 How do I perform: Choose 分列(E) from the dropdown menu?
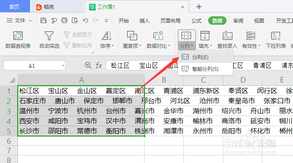[205, 57]
